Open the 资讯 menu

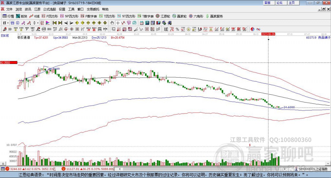pyautogui.click(x=28, y=9)
